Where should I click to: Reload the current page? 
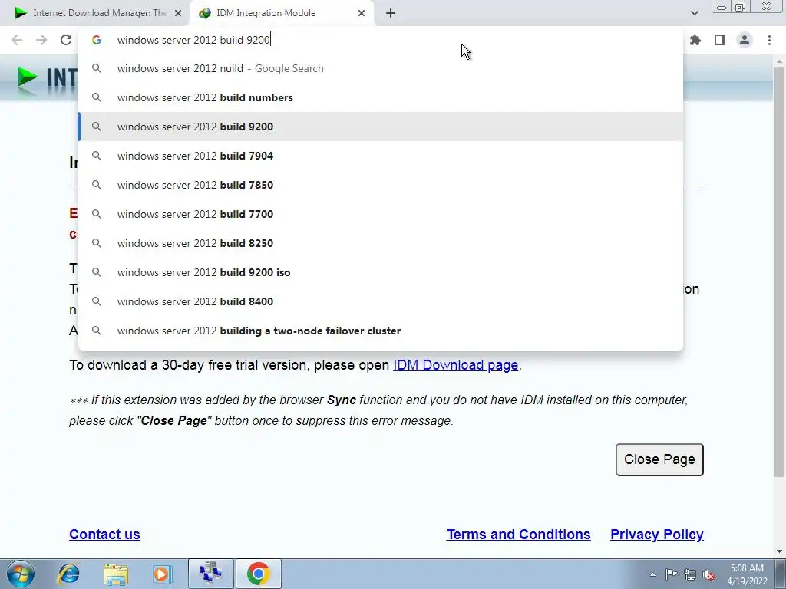click(66, 40)
